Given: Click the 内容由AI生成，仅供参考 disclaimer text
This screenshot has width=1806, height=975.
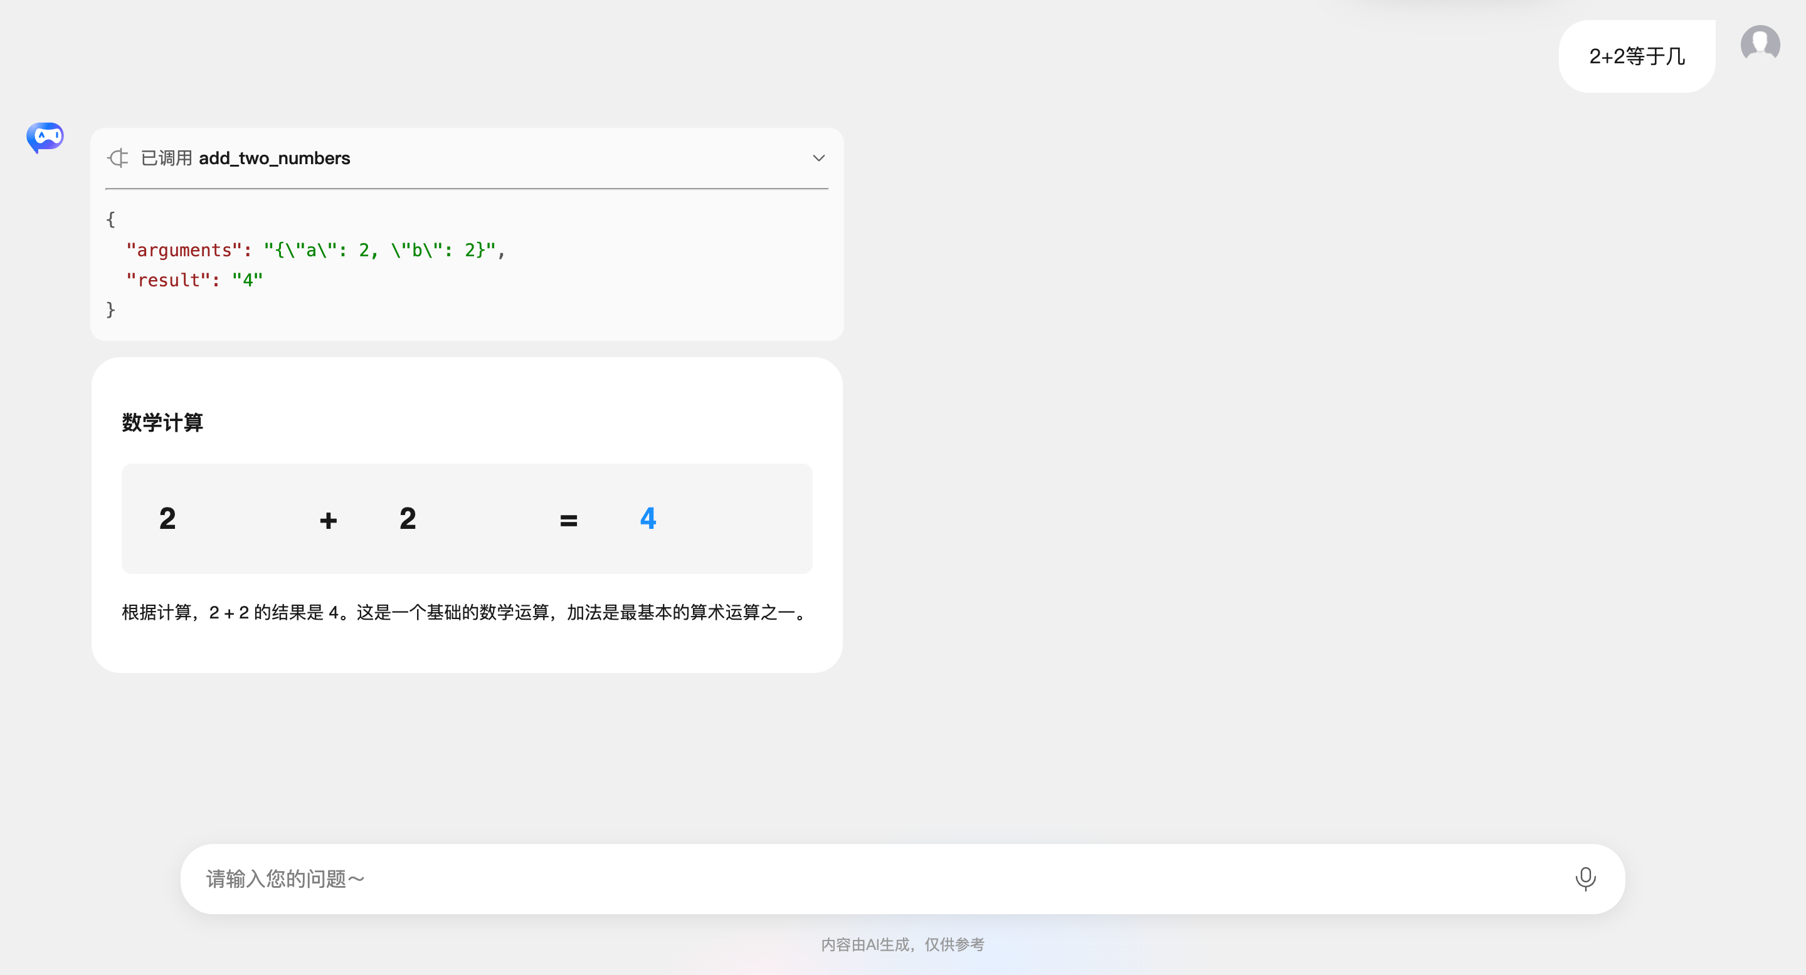Looking at the screenshot, I should click(x=902, y=945).
